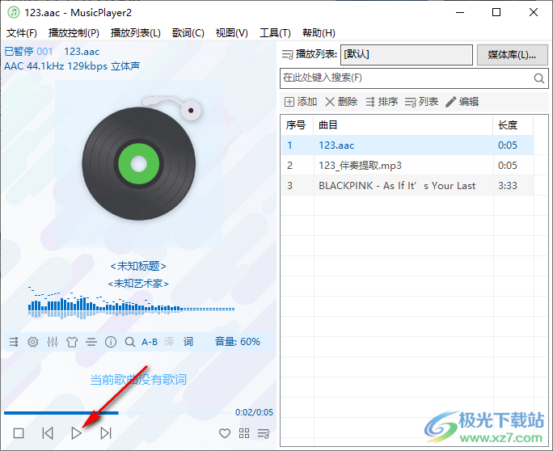
Task: Toggle desktop lyrics (词) button
Action: tap(188, 342)
